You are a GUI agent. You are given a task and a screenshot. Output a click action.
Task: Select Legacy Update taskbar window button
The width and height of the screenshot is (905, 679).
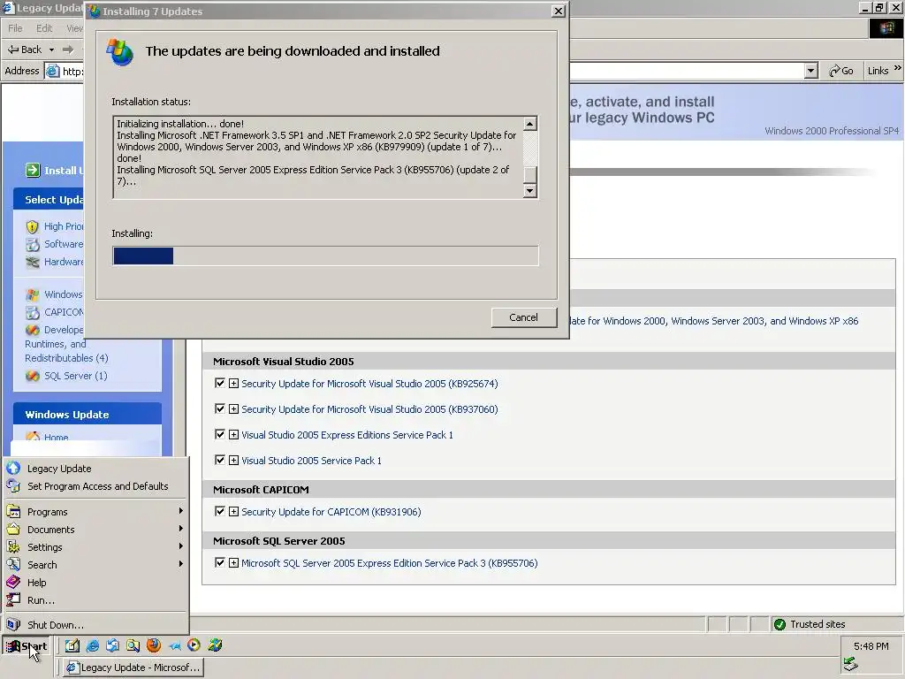[x=133, y=668]
